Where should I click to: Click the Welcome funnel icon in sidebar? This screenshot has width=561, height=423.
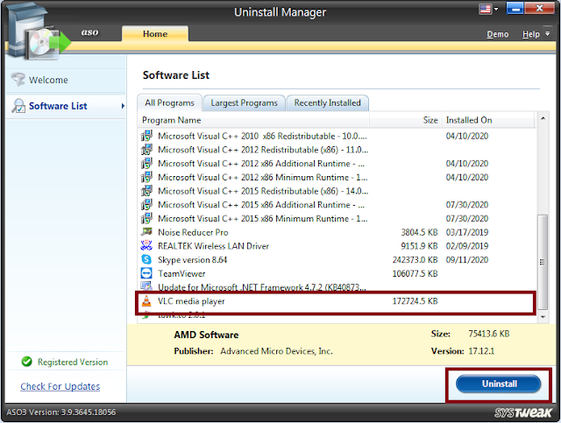point(18,80)
